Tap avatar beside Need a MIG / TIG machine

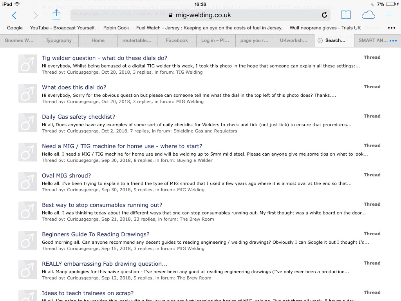(28, 152)
